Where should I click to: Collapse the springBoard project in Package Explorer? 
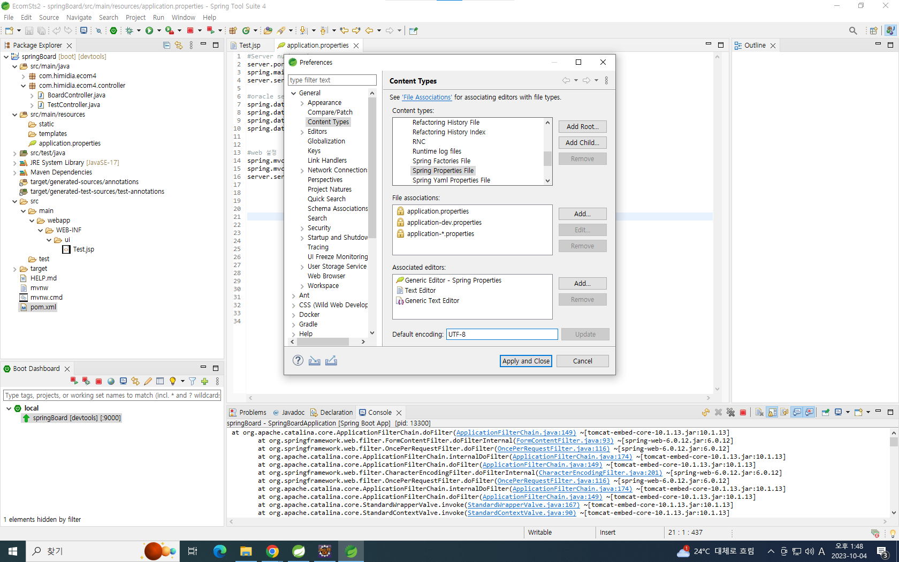pos(6,57)
